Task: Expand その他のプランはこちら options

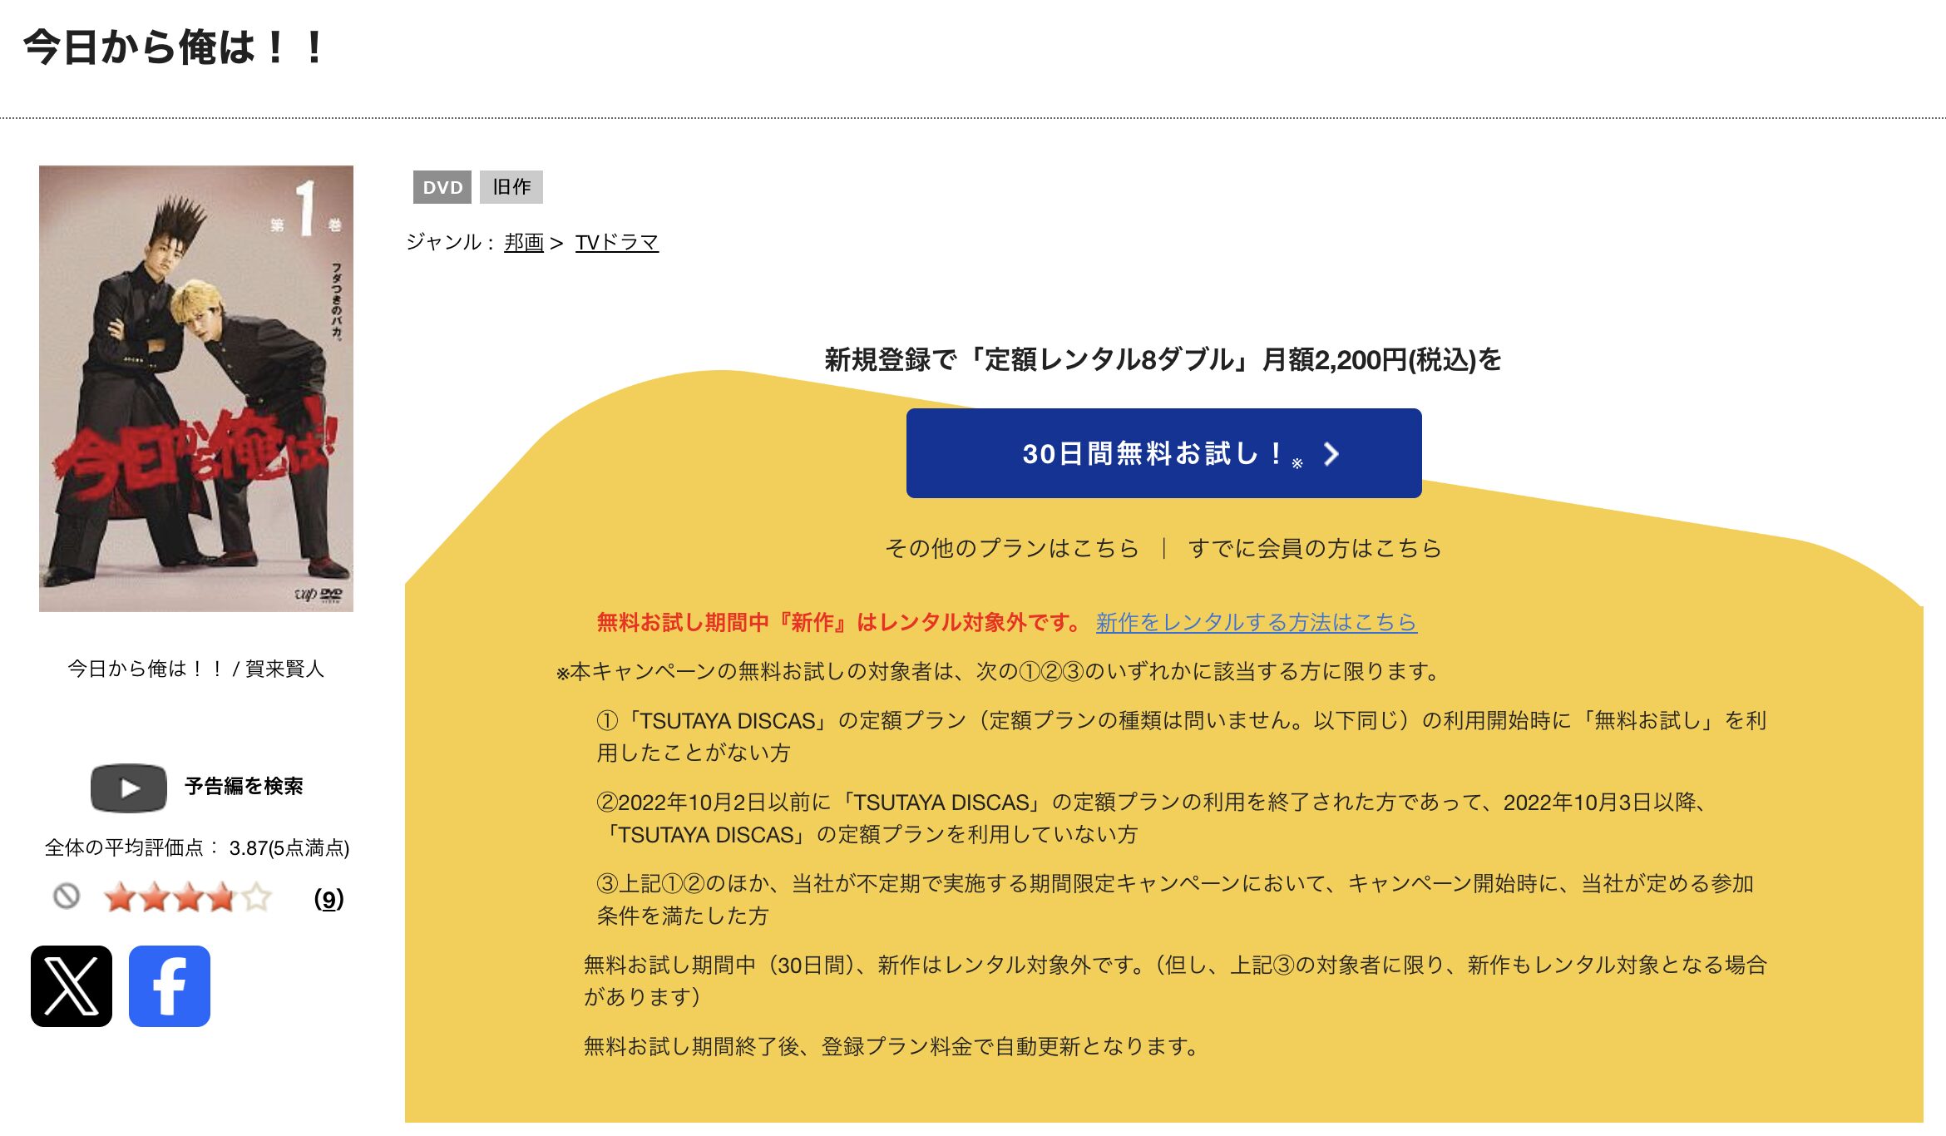Action: 1011,548
